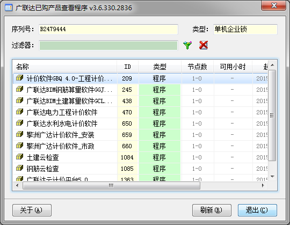290x225 pixels.
Task: Select the row 擎洲广达计价软件_安装
Action: click(x=140, y=135)
